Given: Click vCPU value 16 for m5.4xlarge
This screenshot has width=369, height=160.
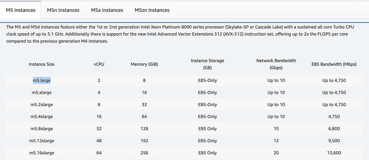Looking at the screenshot, I should [99, 117].
